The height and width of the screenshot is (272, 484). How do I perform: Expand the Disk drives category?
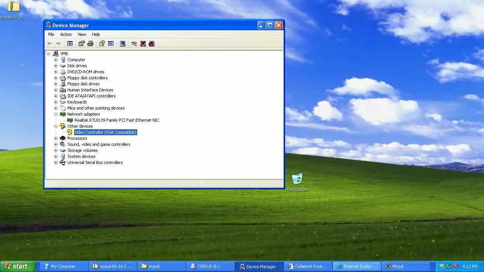56,66
